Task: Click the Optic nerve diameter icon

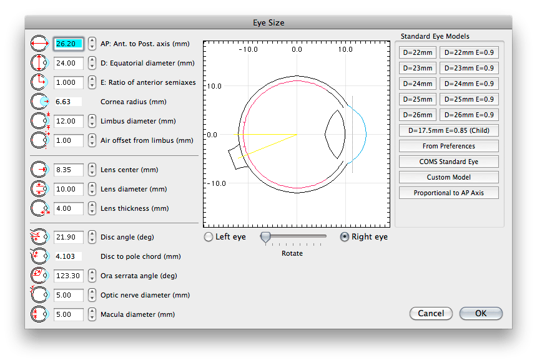Action: [x=40, y=294]
